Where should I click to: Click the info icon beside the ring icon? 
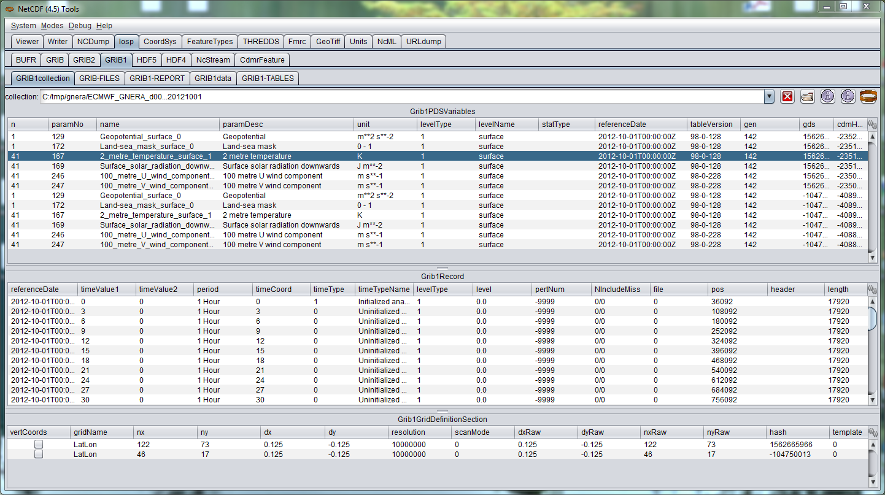pos(848,96)
